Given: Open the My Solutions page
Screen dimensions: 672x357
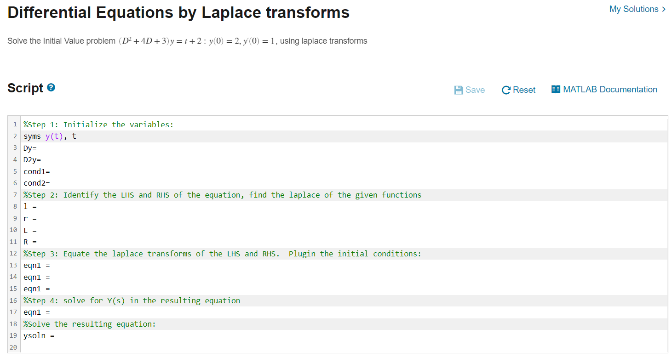Looking at the screenshot, I should point(633,9).
